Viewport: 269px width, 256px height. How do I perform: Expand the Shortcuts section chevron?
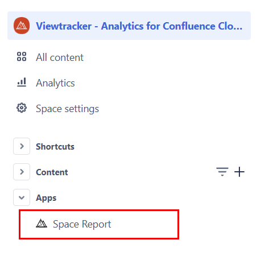tap(22, 146)
